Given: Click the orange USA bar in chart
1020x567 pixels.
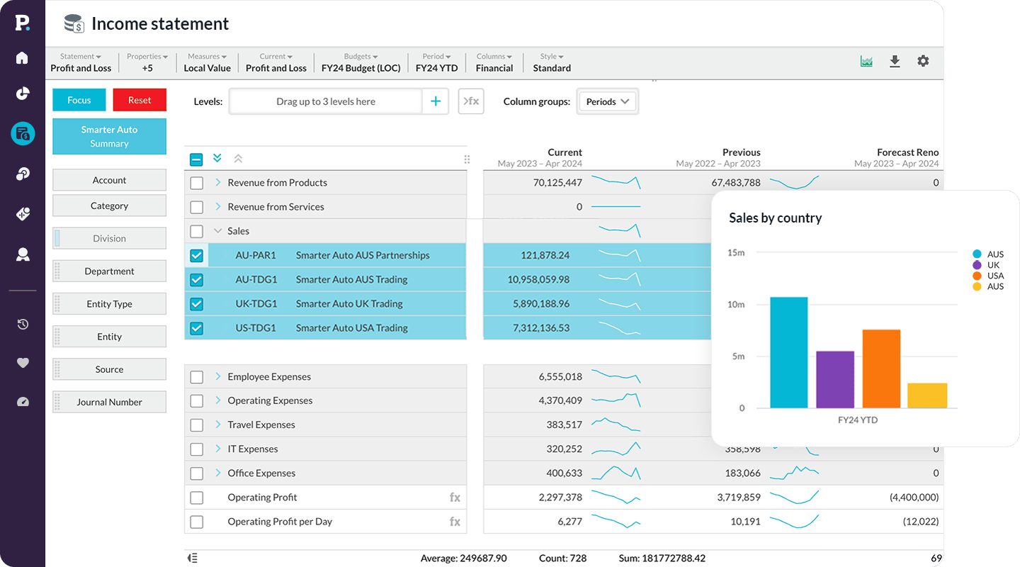Looking at the screenshot, I should [x=881, y=369].
